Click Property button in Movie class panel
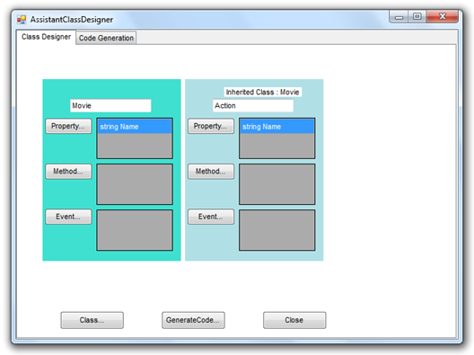Screen dimensions: 474x355 [68, 126]
